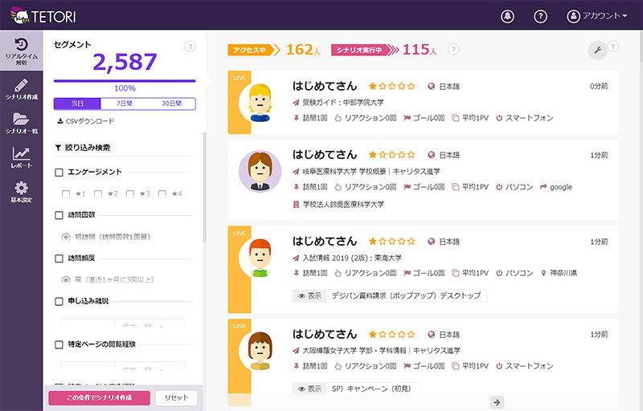
Task: Click the red-haired avatar of the 東海大学 visitor
Action: [260, 258]
